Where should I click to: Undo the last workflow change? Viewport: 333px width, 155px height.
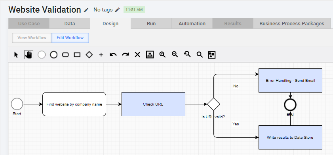[113, 55]
